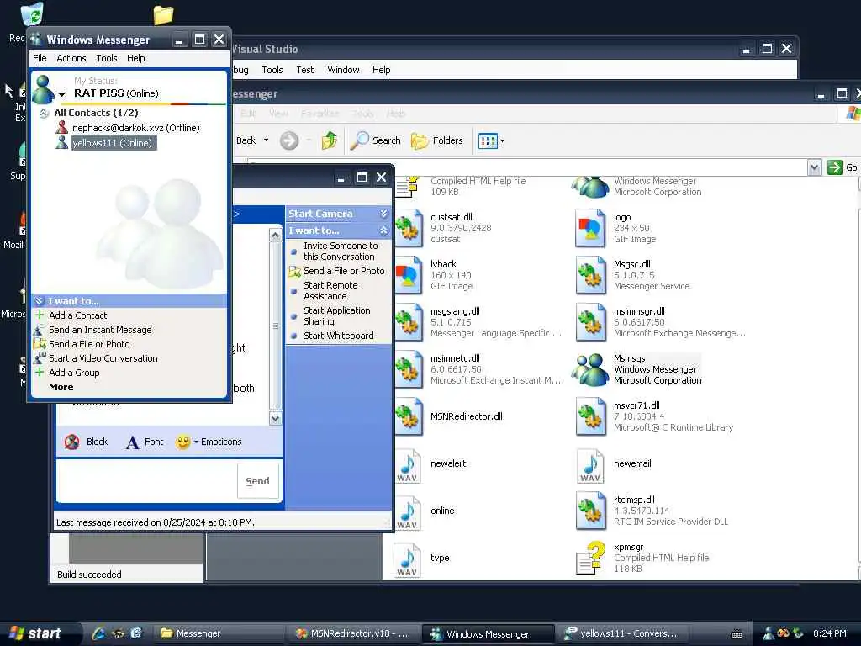The image size is (861, 646).
Task: Switch to MSNRedirector.v10 taskbar button
Action: tap(353, 634)
